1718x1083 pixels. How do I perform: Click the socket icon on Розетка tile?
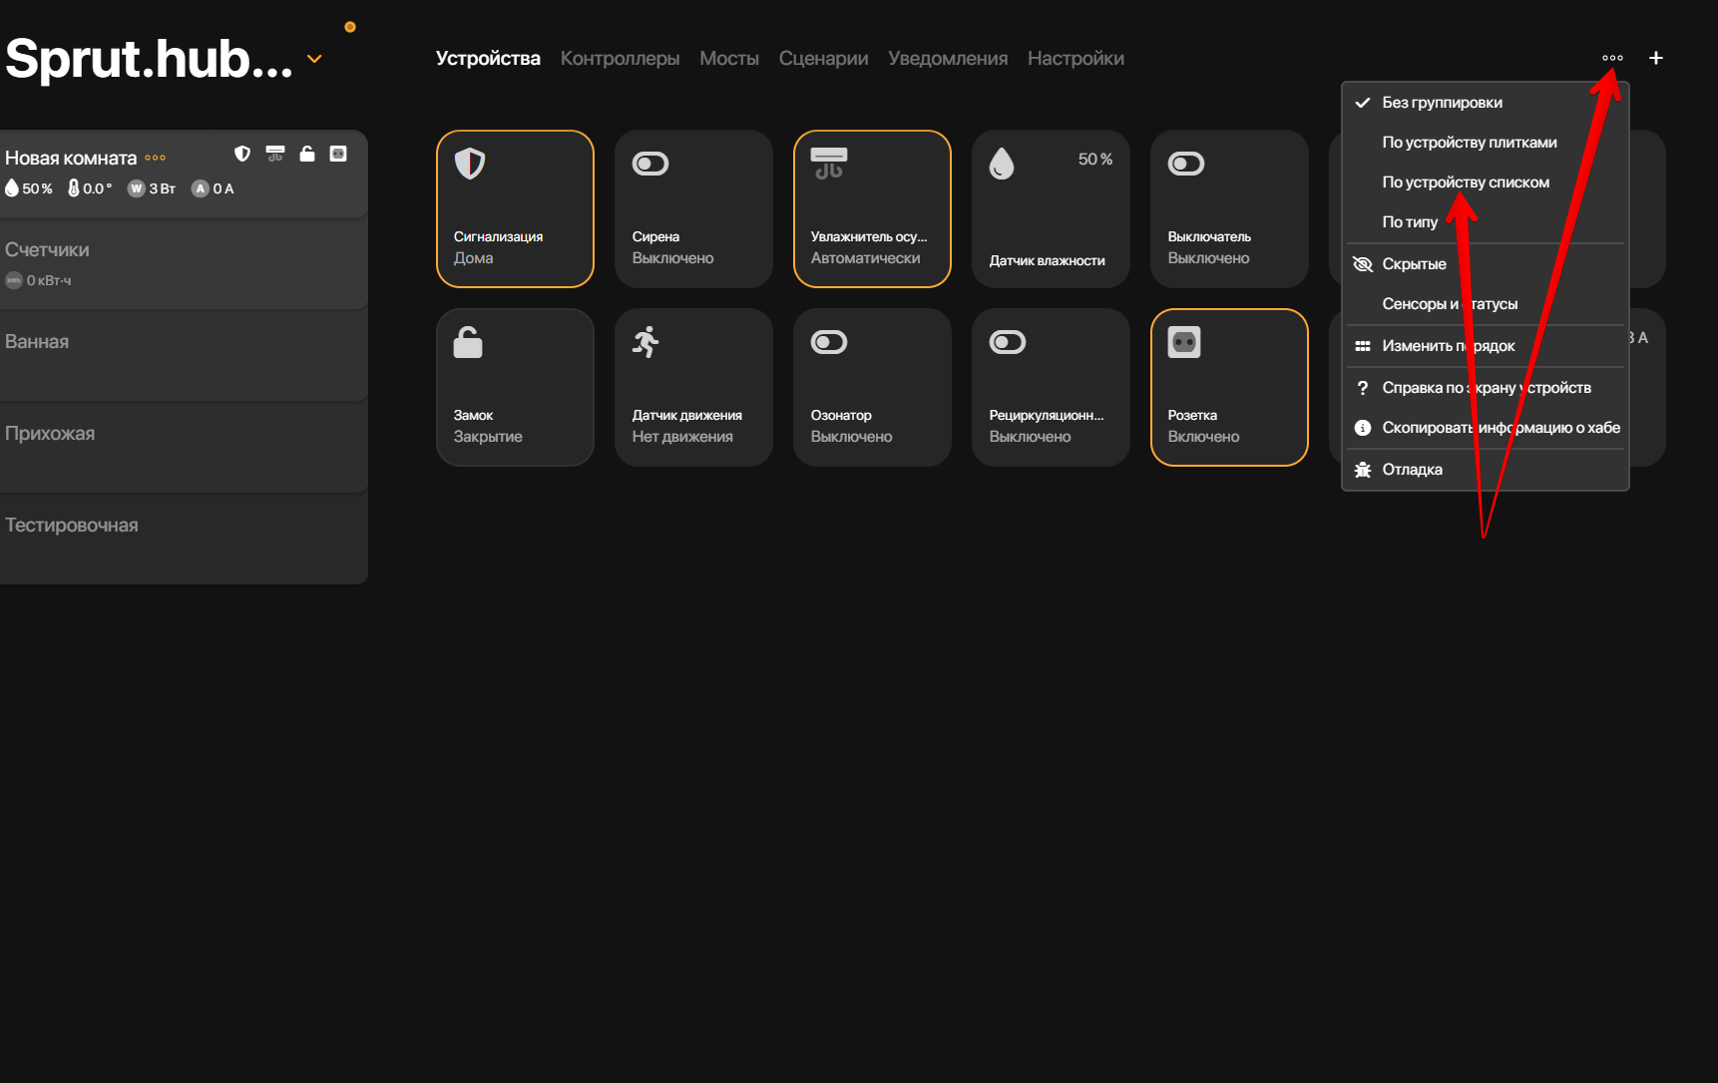point(1184,342)
